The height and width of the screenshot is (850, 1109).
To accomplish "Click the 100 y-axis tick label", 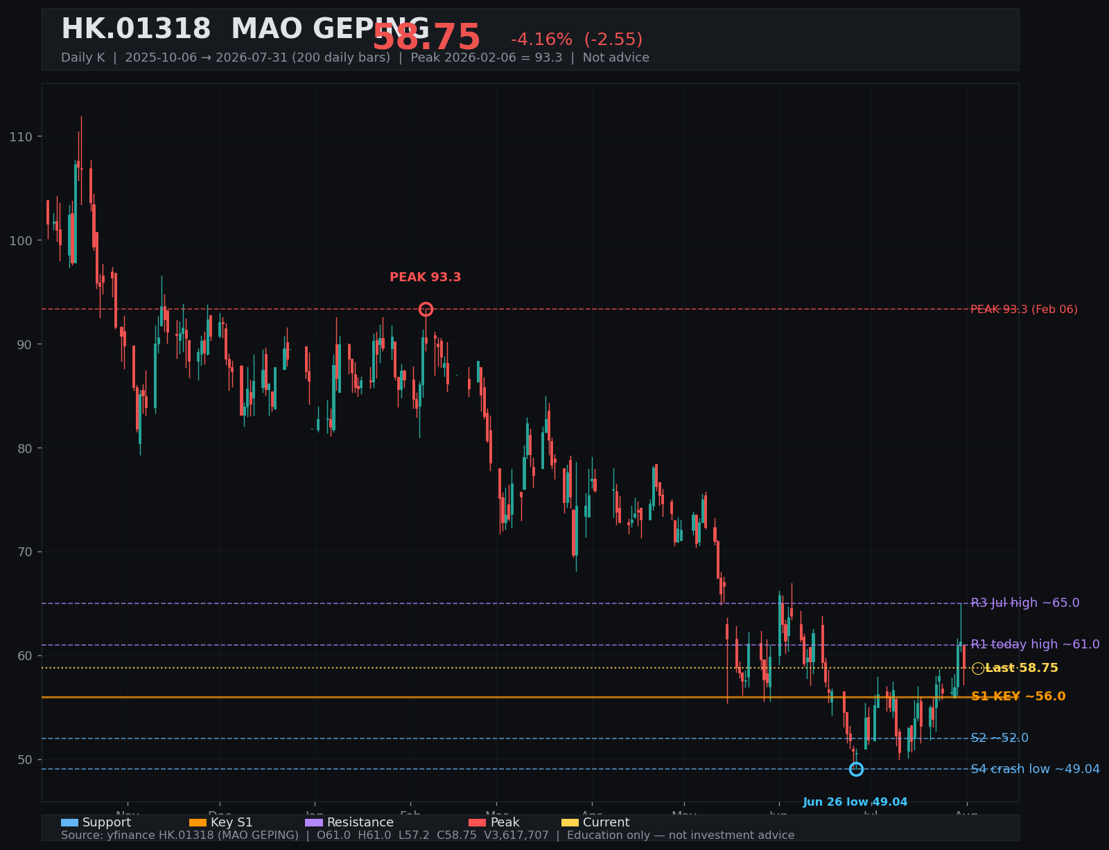I will pyautogui.click(x=21, y=240).
